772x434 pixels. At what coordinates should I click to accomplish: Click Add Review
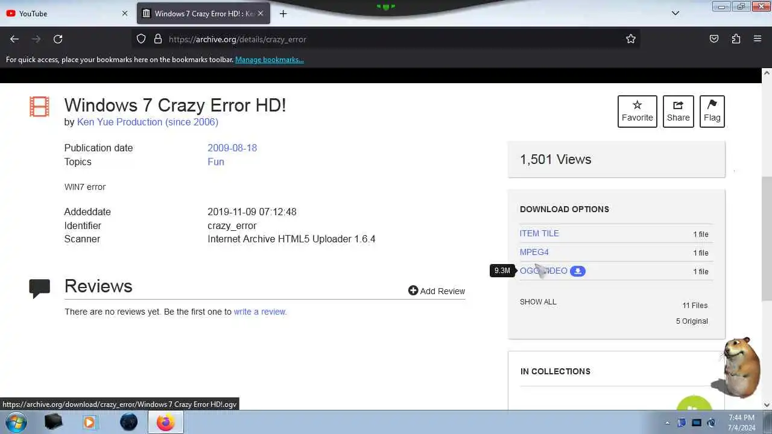point(437,291)
